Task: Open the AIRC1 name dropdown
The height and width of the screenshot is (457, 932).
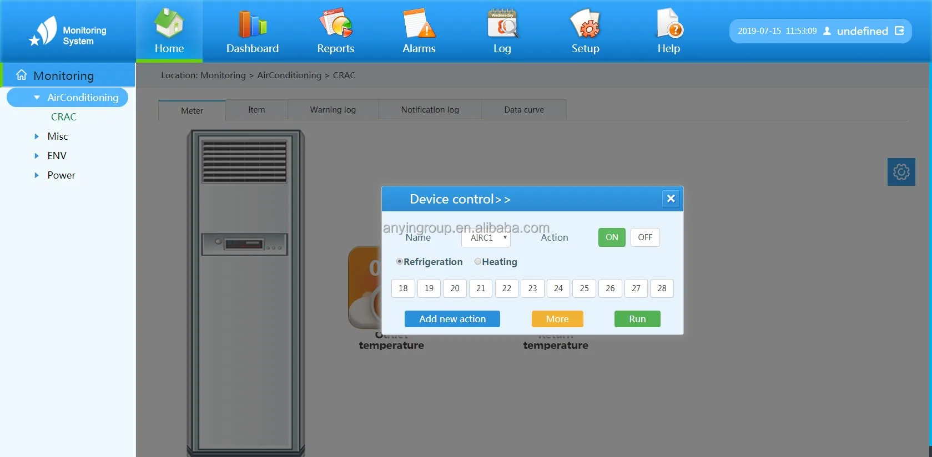Action: point(486,238)
